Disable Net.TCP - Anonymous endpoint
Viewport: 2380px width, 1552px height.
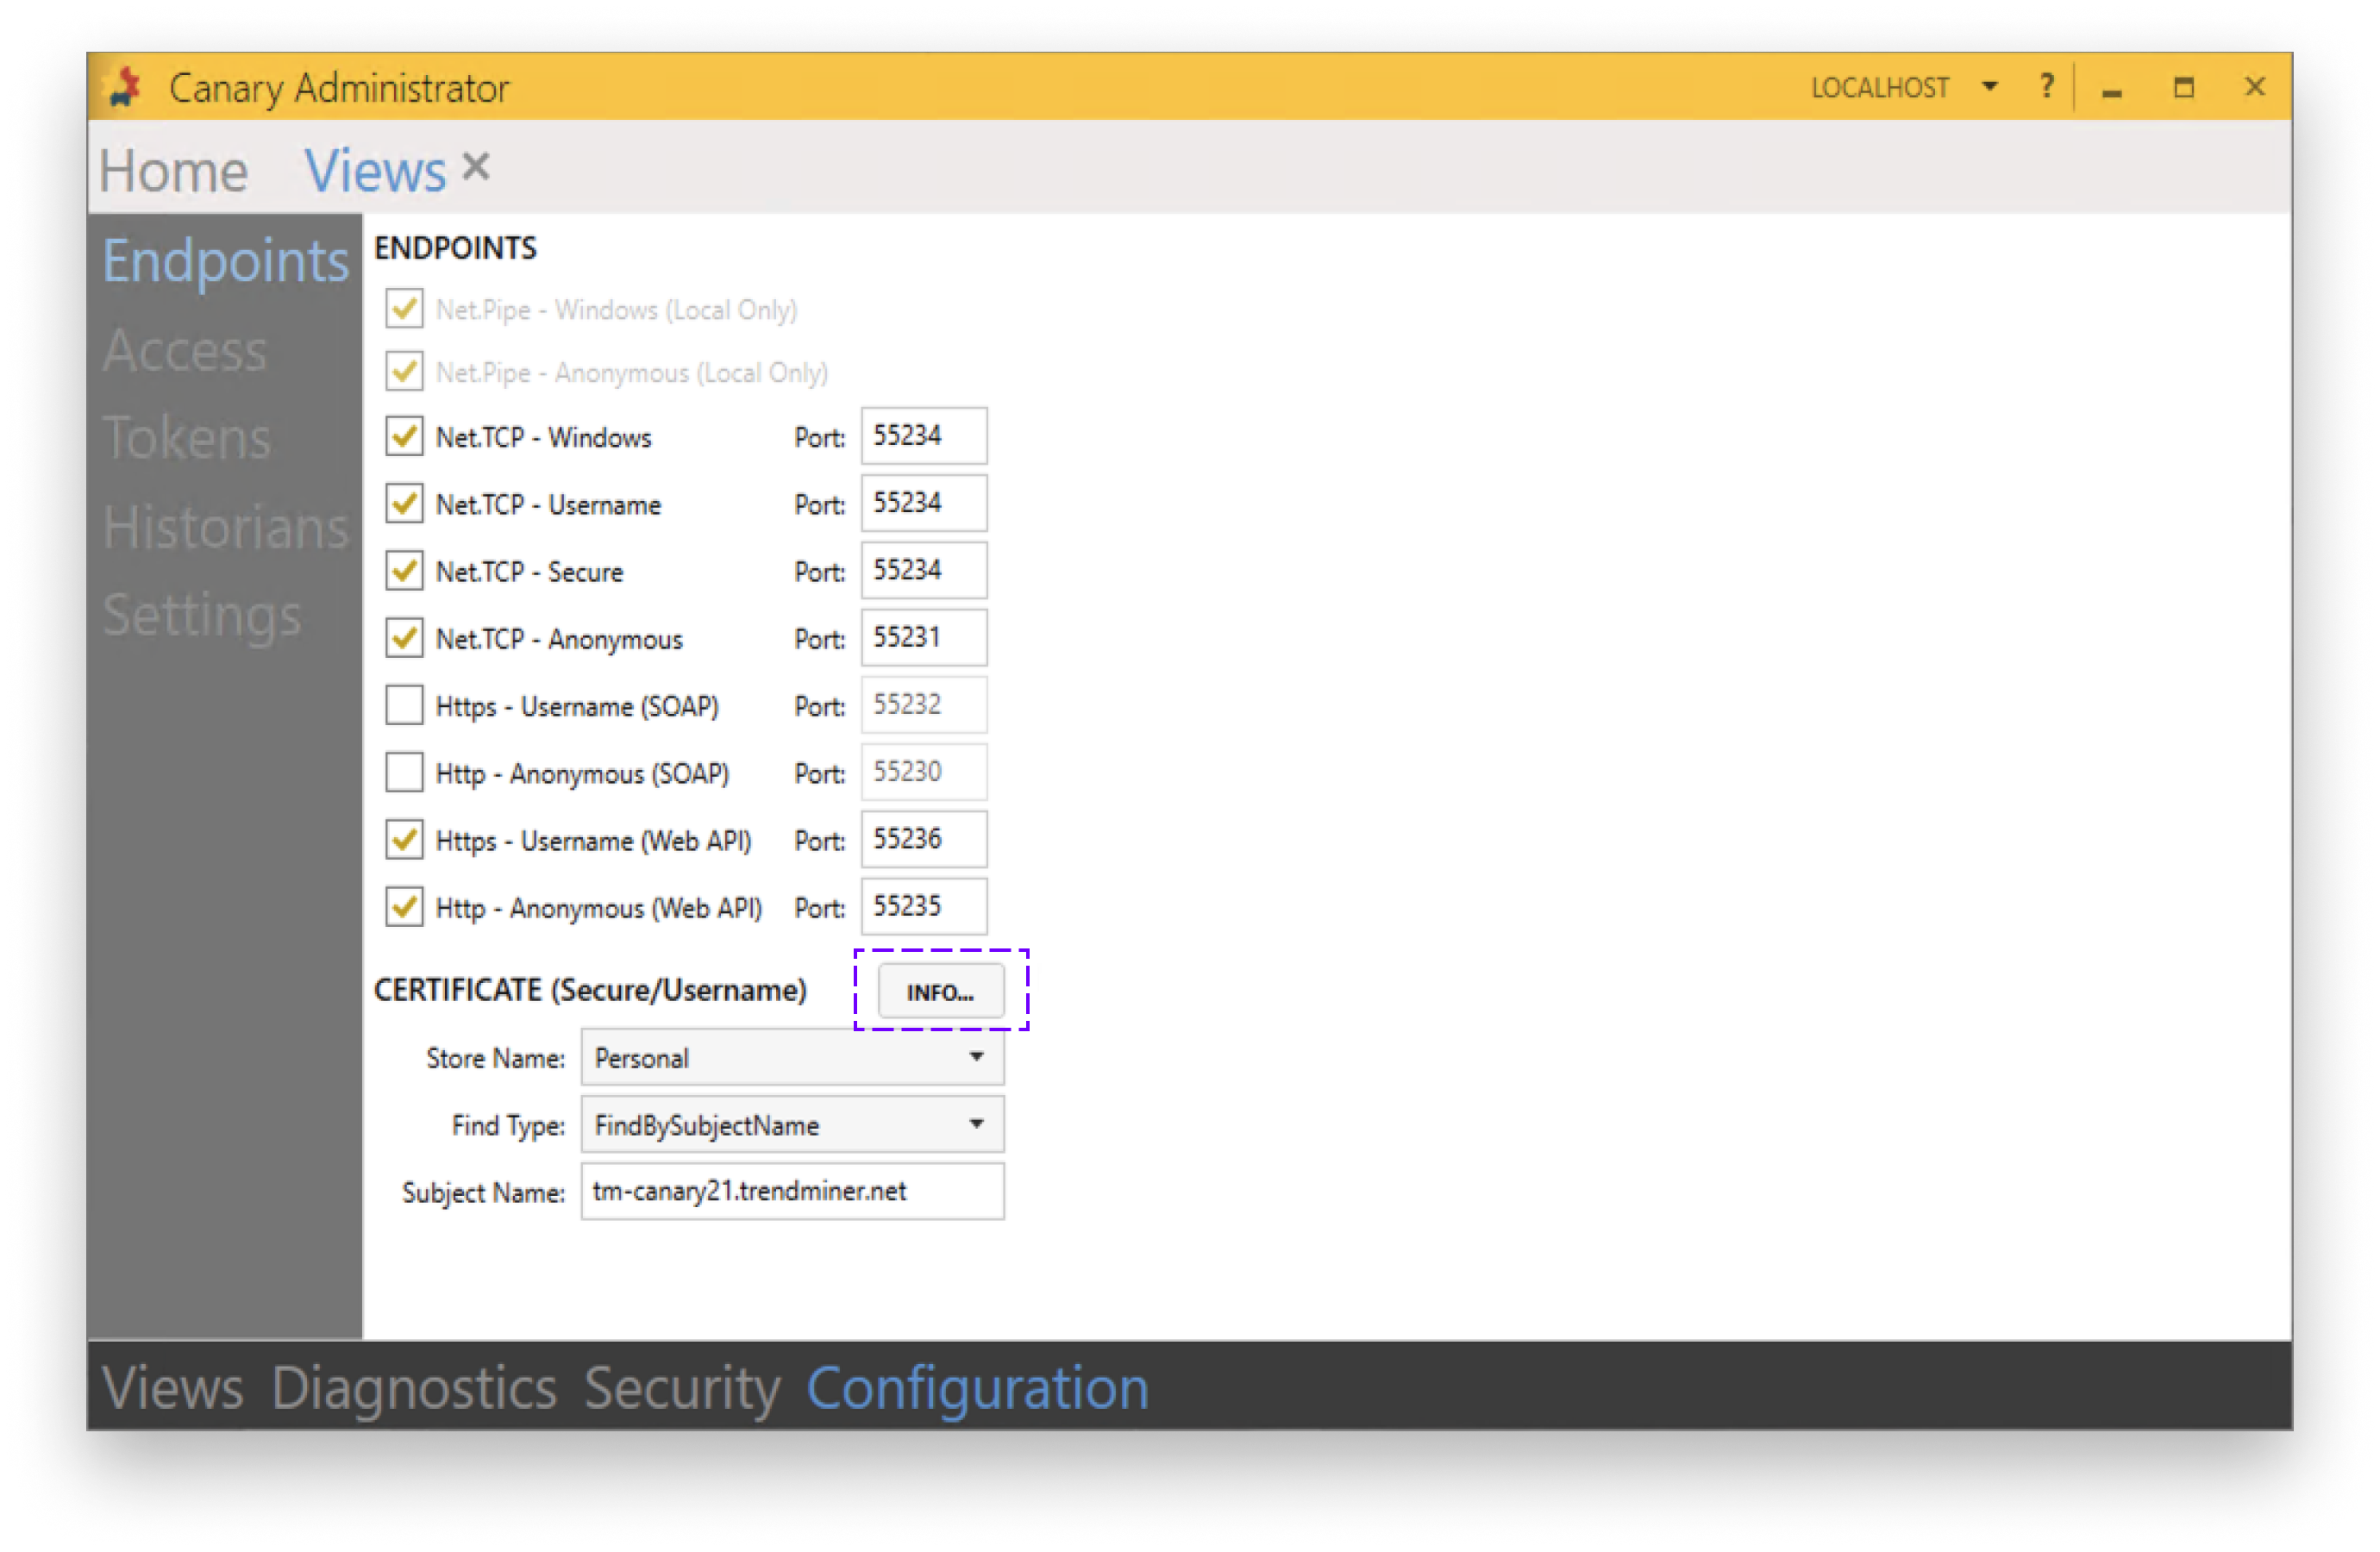point(404,638)
